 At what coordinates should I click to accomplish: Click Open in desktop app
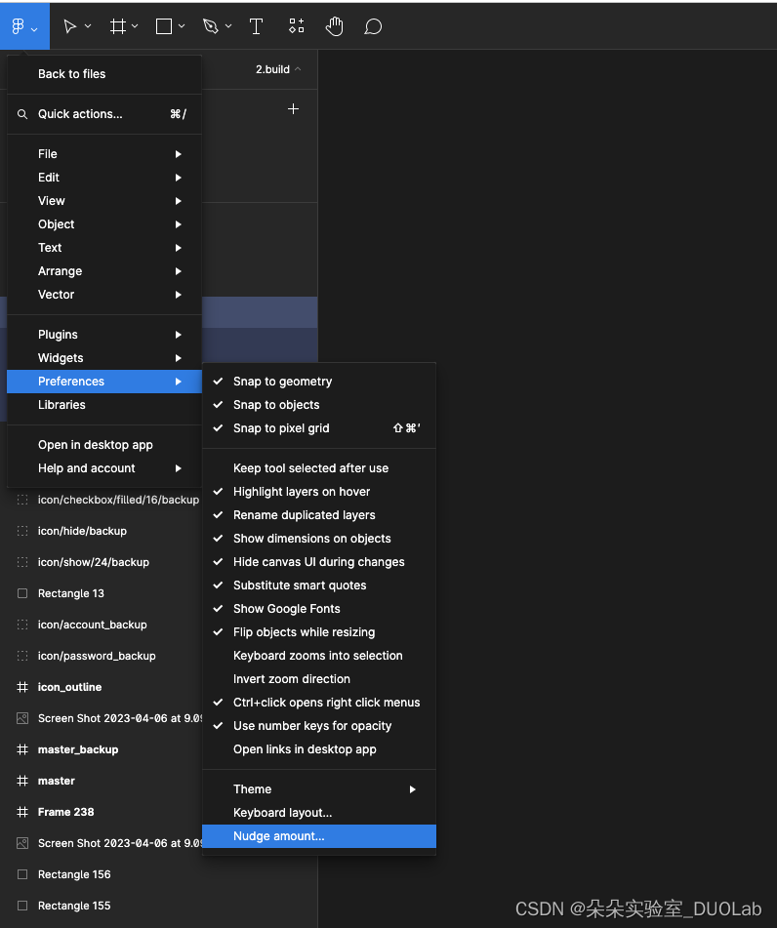[x=95, y=444]
